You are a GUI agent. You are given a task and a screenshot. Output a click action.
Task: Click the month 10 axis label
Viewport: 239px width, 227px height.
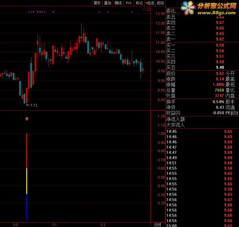(15, 225)
